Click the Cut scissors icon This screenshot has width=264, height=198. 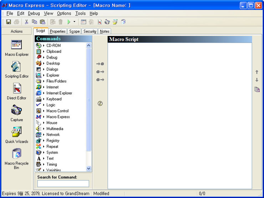point(26,22)
